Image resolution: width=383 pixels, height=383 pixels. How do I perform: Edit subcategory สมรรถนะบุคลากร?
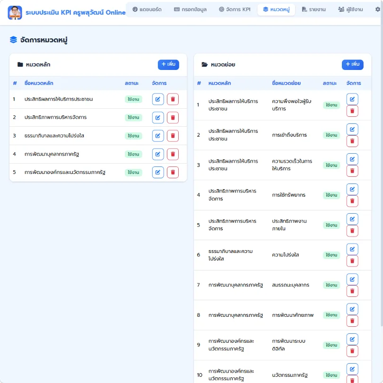click(352, 279)
